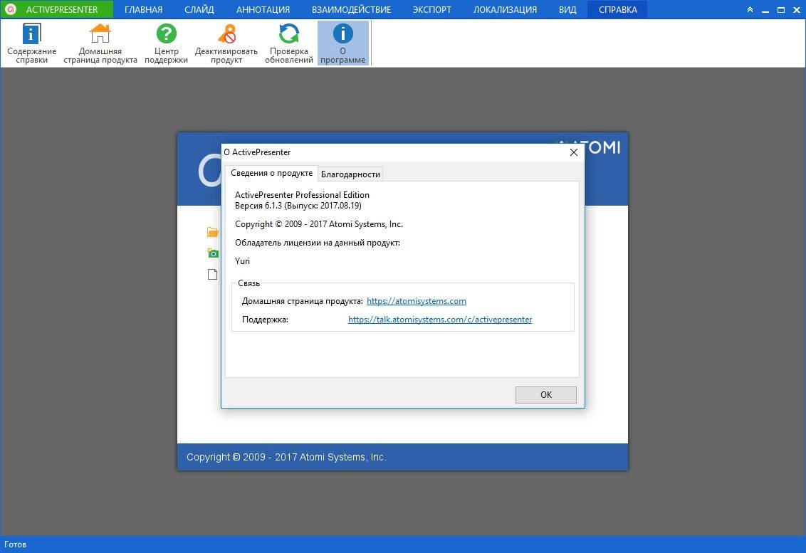Screen dimensions: 806x553
Task: Open the ЛОКАЛИЗАЦИЯ ribbon tab
Action: pyautogui.click(x=505, y=9)
